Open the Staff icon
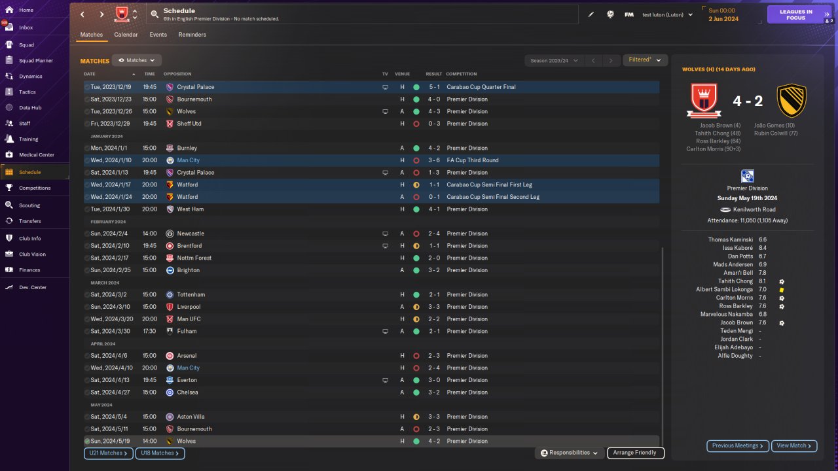 tap(9, 124)
